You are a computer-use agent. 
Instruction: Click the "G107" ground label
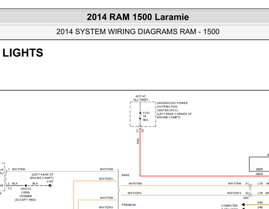click(x=50, y=182)
